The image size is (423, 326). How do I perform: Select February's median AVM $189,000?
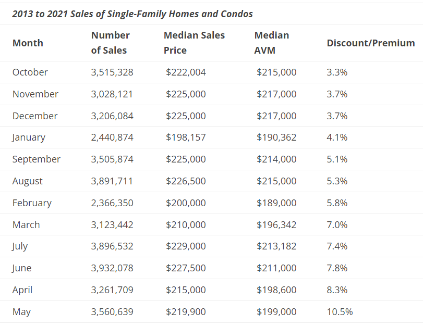pyautogui.click(x=276, y=203)
